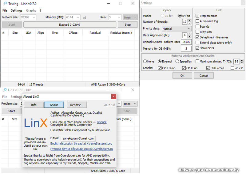Click Cancel in Settings dialog

[x=204, y=76]
